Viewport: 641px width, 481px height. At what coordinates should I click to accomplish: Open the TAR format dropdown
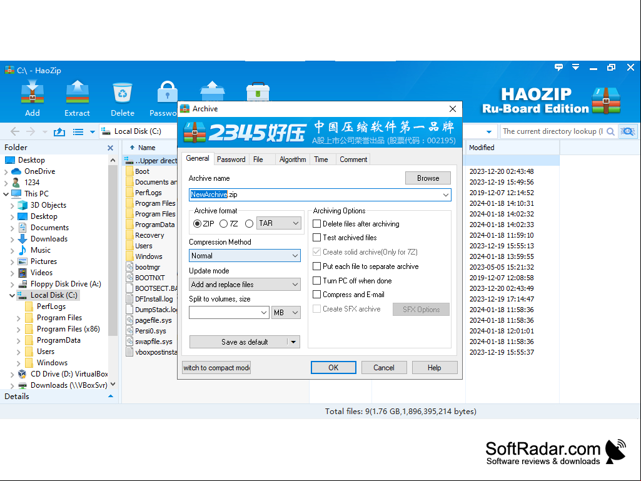click(279, 223)
